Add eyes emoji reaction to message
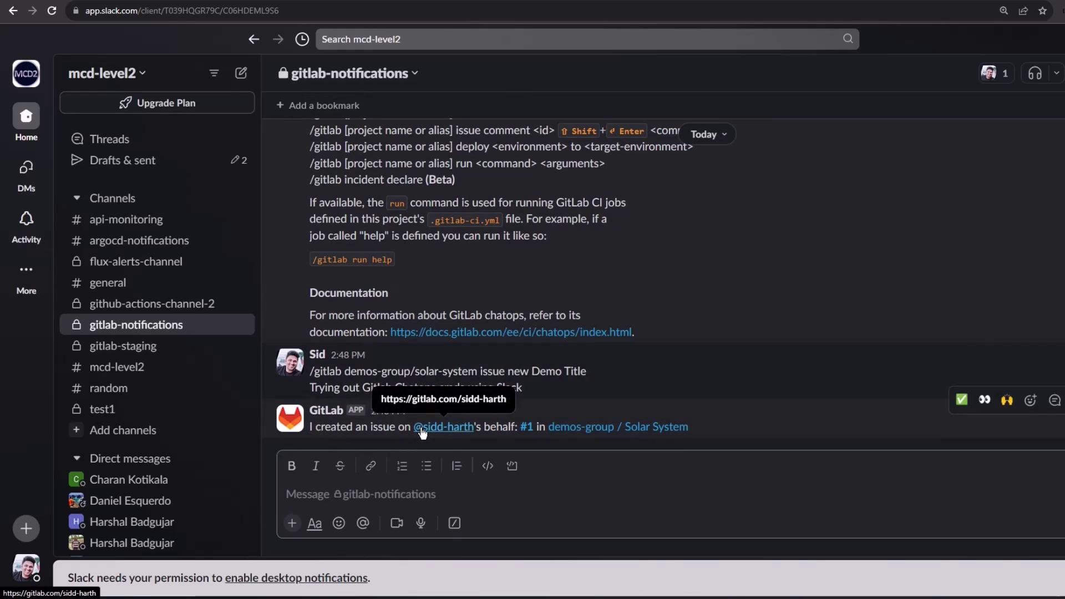This screenshot has height=599, width=1065. (985, 400)
